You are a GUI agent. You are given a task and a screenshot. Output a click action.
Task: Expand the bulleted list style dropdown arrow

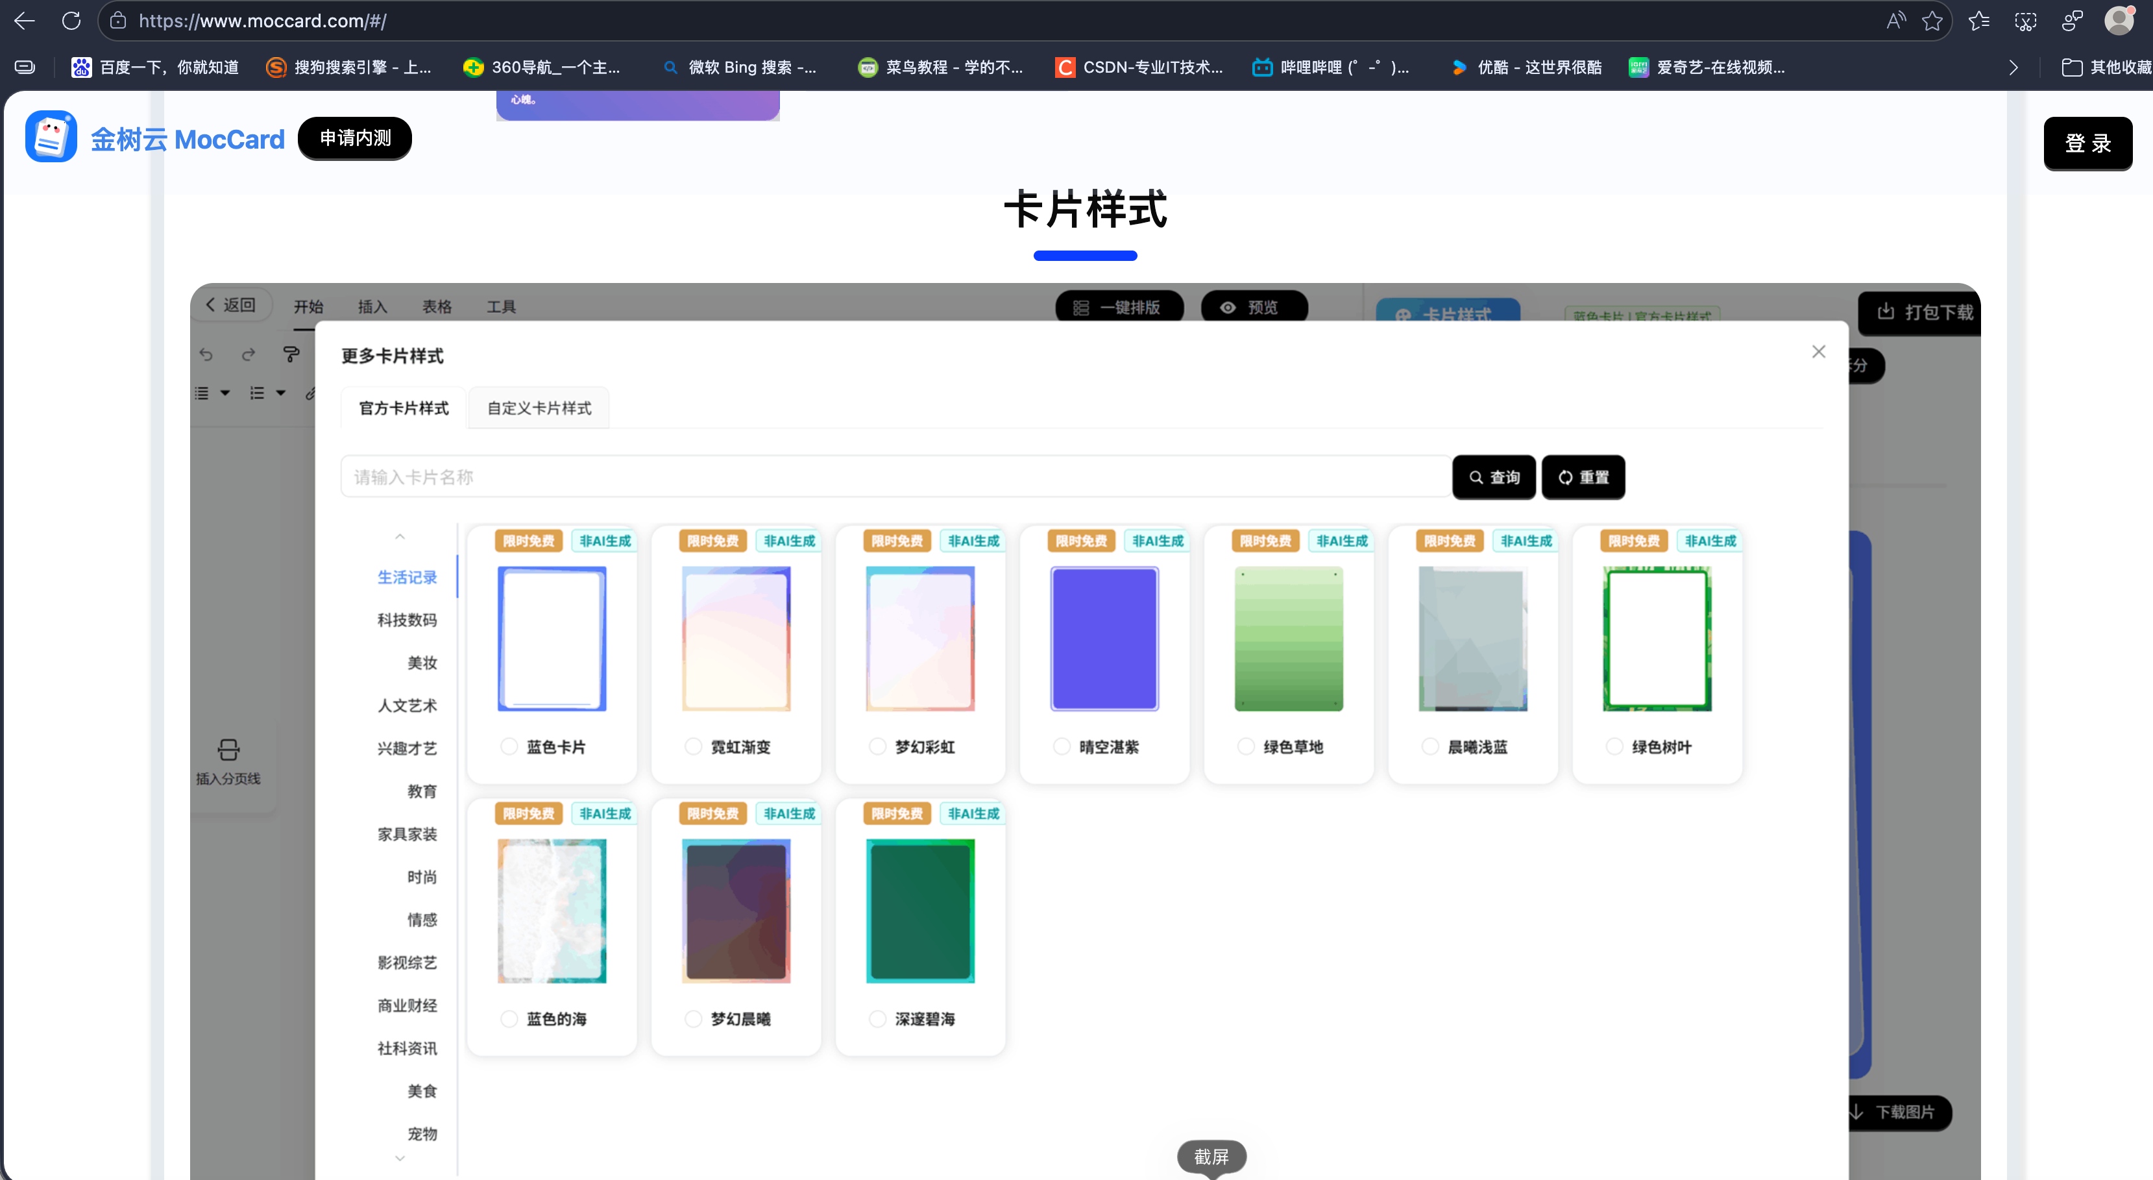pyautogui.click(x=225, y=393)
